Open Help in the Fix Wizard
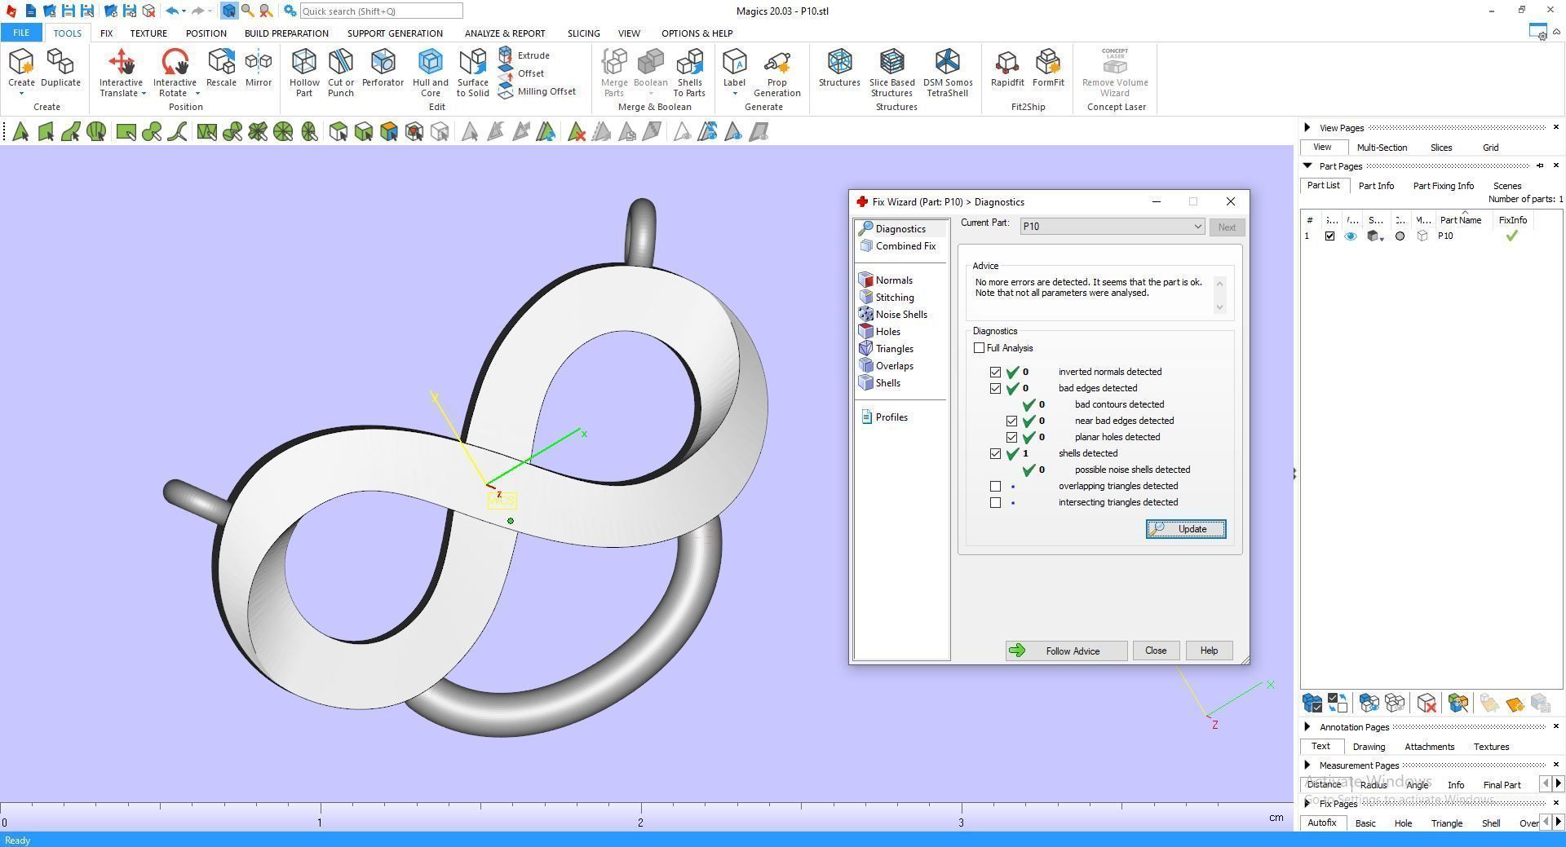The width and height of the screenshot is (1566, 847). click(1209, 651)
